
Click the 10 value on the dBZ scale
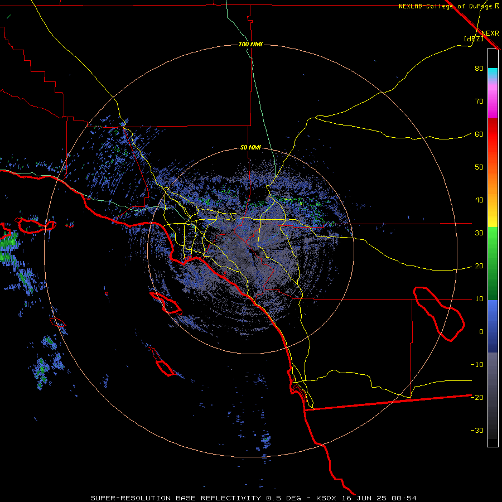(479, 299)
